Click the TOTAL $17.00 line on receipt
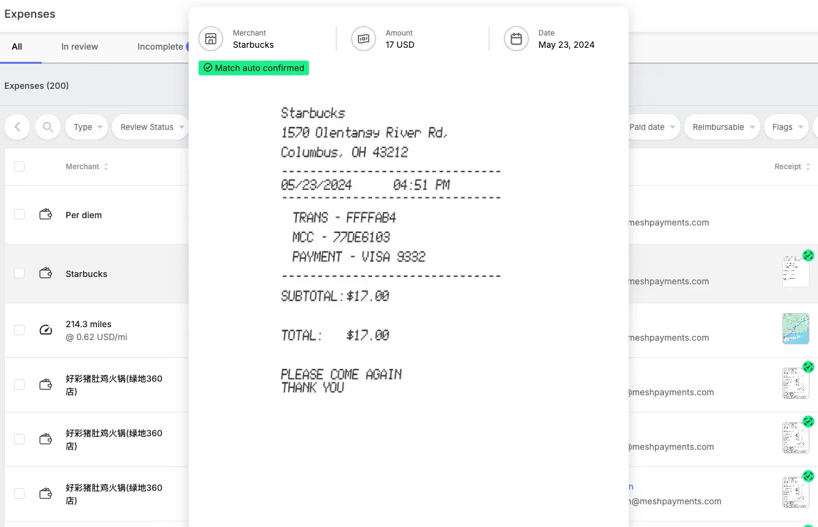The width and height of the screenshot is (818, 527). pos(335,335)
